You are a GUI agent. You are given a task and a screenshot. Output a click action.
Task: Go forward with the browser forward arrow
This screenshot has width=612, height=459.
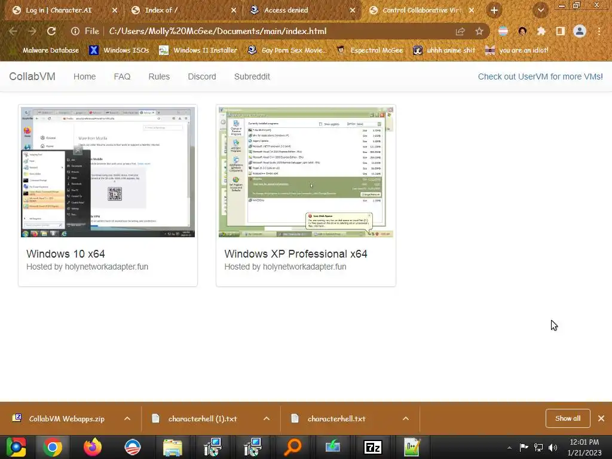(x=32, y=31)
